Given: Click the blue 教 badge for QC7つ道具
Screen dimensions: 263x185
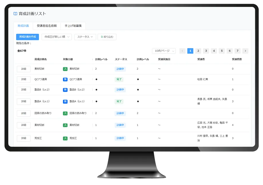Looking at the screenshot, I should click(x=65, y=79).
